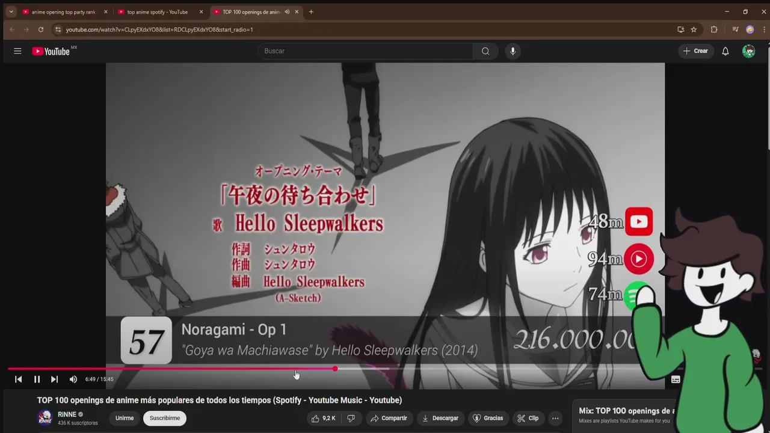Click the playback time 6:49 / 15:45
Viewport: 770px width, 433px height.
99,379
